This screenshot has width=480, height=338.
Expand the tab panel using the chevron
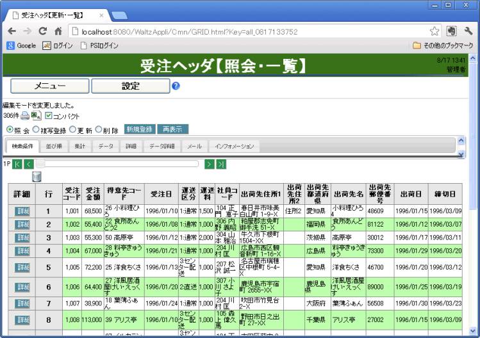pyautogui.click(x=461, y=154)
